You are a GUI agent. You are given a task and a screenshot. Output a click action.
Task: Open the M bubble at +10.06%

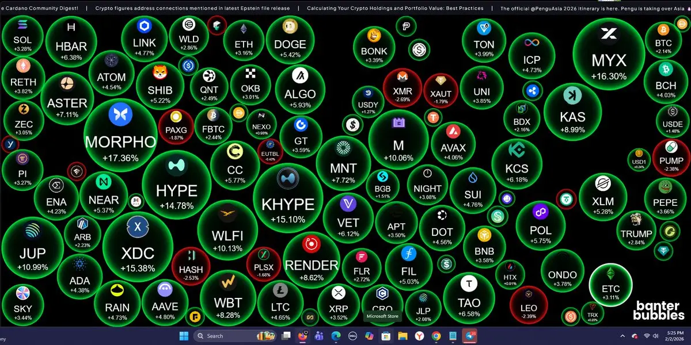pos(398,140)
